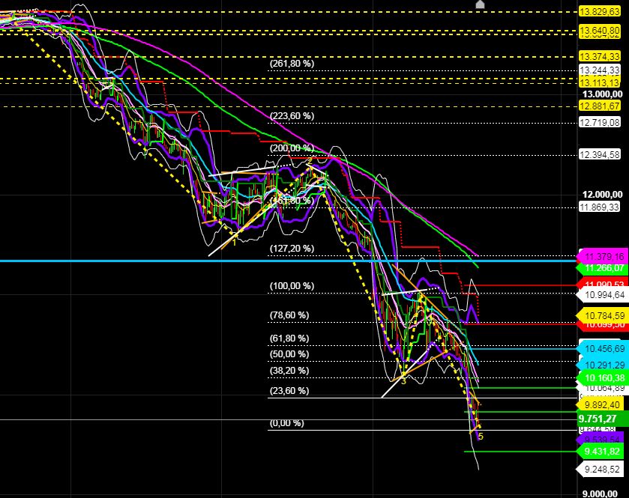Select the (0,00 %) Fibonacci label
629x498 pixels.
tap(287, 423)
